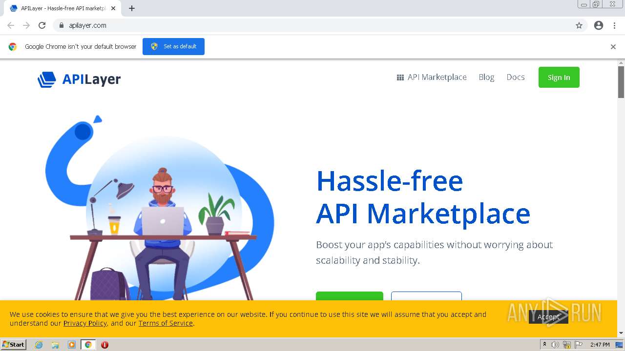Image resolution: width=625 pixels, height=351 pixels.
Task: Reload the current page
Action: click(x=42, y=25)
